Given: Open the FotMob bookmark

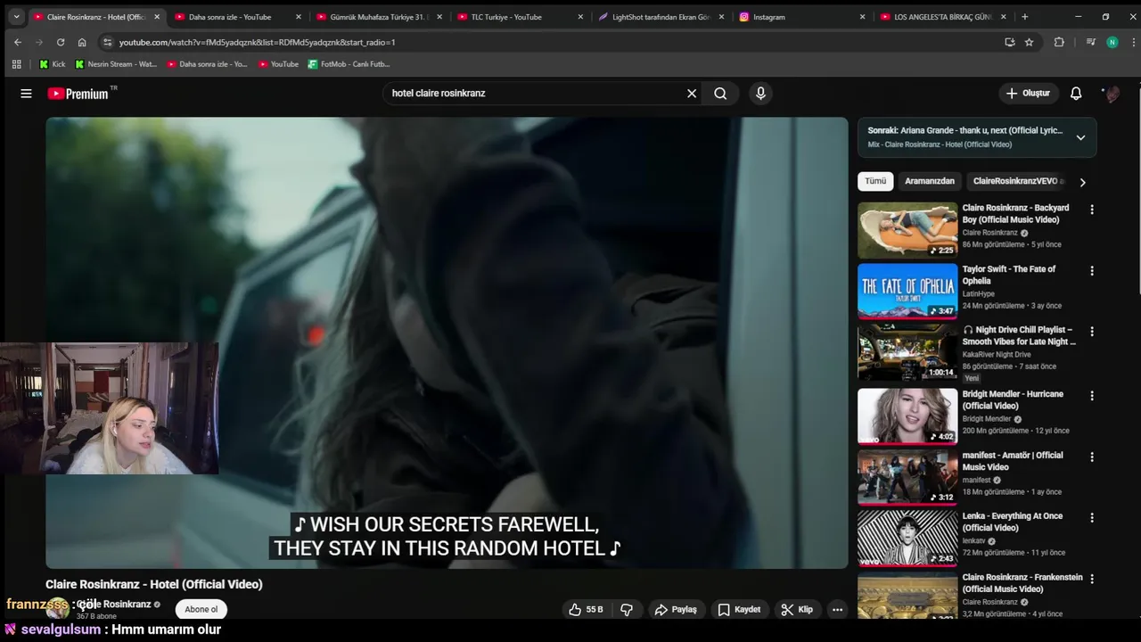Looking at the screenshot, I should pyautogui.click(x=349, y=64).
